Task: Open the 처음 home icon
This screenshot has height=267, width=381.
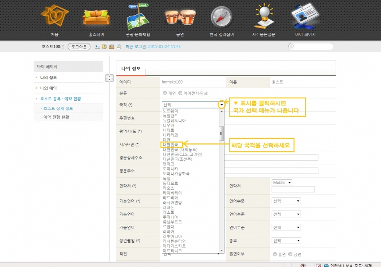Action: click(x=55, y=15)
